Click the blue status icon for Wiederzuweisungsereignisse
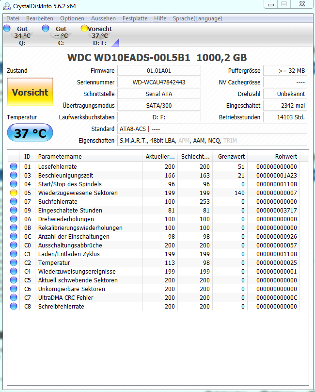Screen dimensions: 315x392 click(x=14, y=271)
